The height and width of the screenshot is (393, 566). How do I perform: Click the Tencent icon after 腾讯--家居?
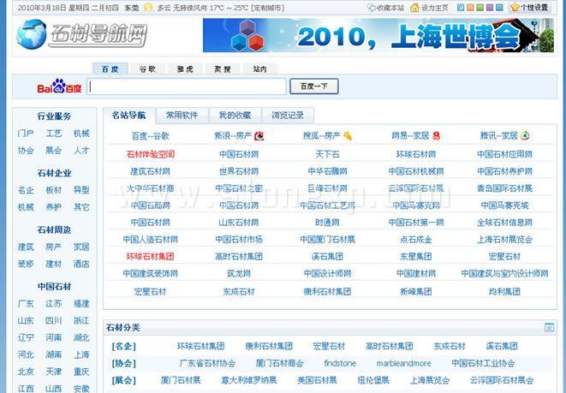coord(525,136)
